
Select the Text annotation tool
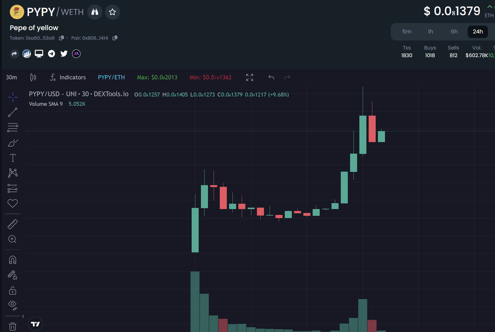pos(13,158)
